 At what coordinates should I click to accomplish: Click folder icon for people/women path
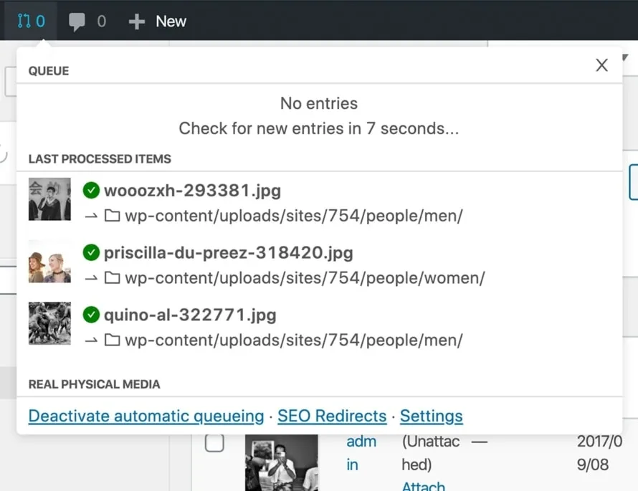tap(113, 278)
